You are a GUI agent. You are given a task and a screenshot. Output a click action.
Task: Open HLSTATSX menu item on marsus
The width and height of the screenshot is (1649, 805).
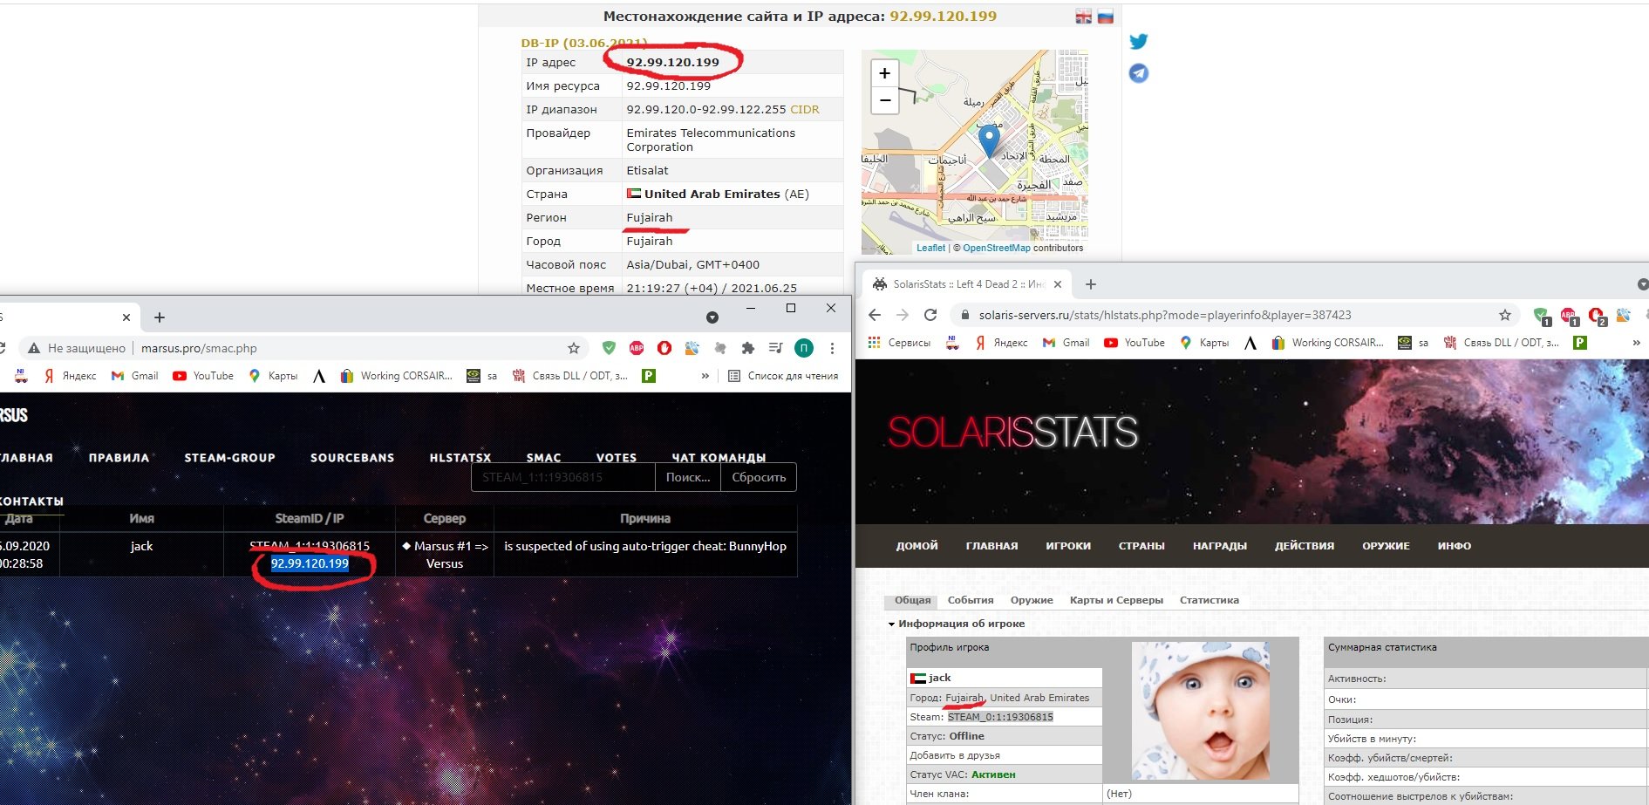coord(460,458)
